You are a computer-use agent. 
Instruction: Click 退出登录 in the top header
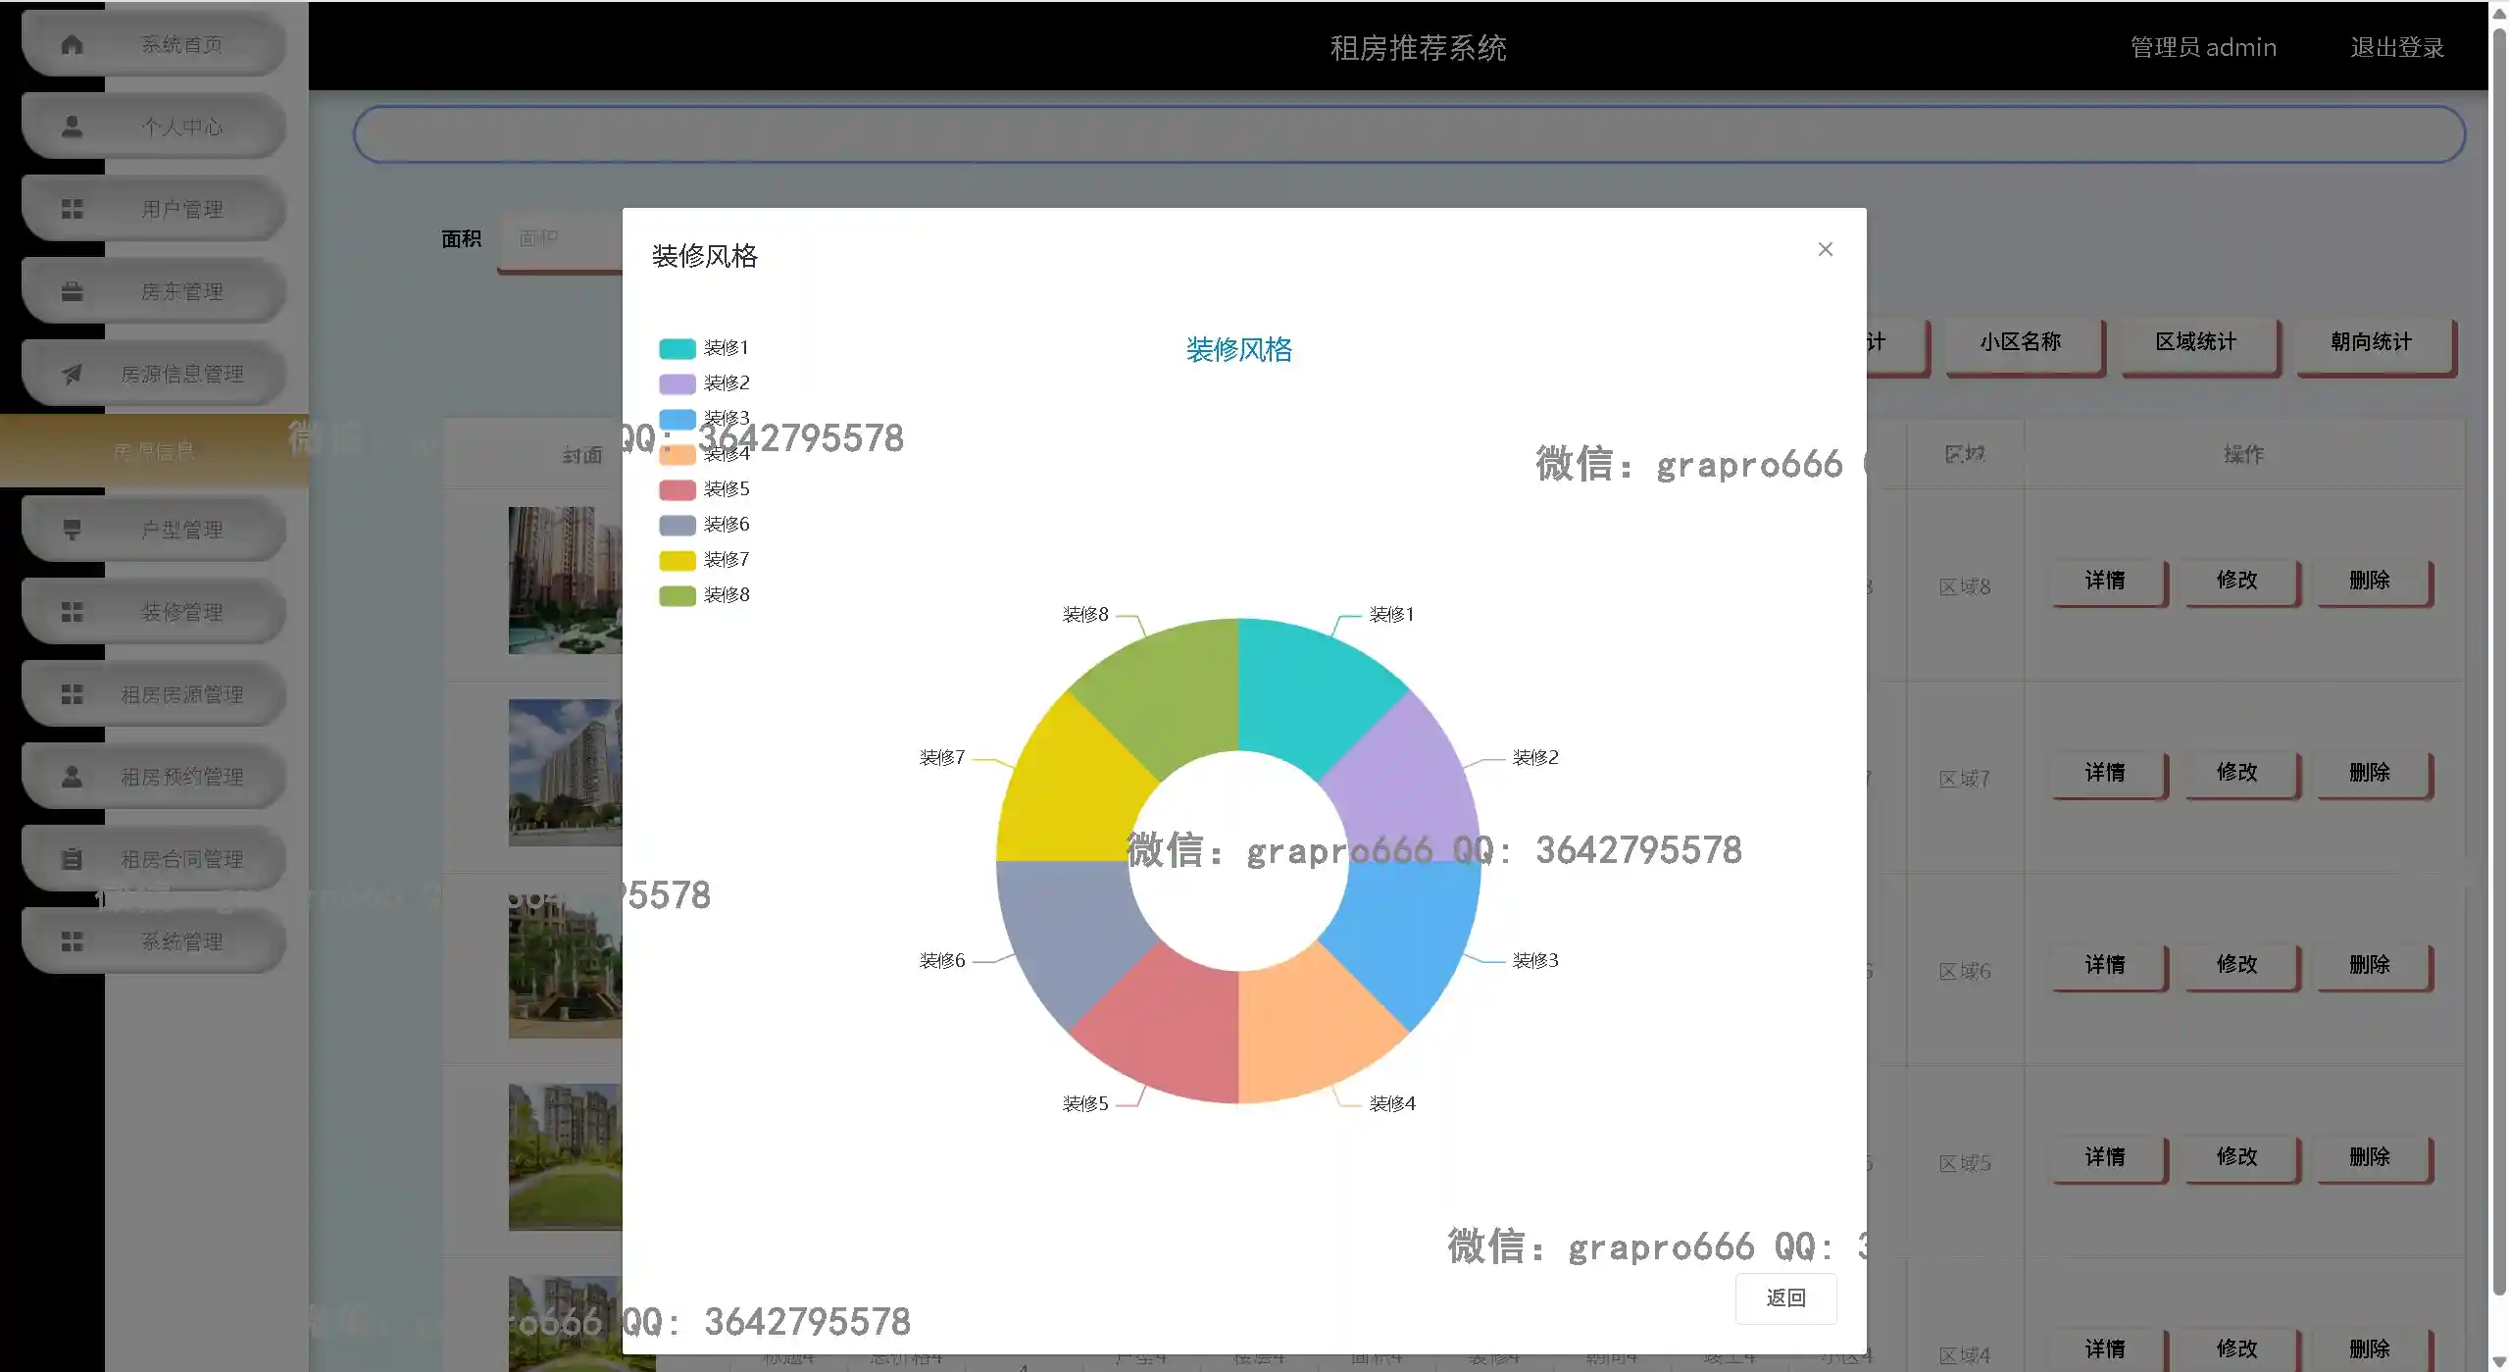[2396, 47]
